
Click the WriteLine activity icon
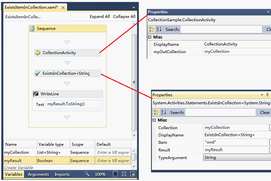(x=35, y=94)
